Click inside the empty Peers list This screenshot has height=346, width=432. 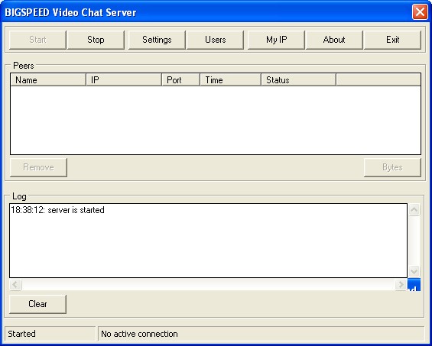coord(216,120)
